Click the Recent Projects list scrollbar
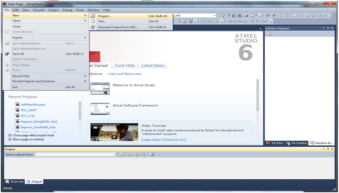The width and height of the screenshot is (339, 193). coord(80,111)
